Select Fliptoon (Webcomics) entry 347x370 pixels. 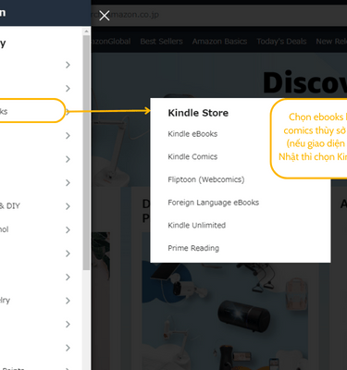[x=206, y=179]
